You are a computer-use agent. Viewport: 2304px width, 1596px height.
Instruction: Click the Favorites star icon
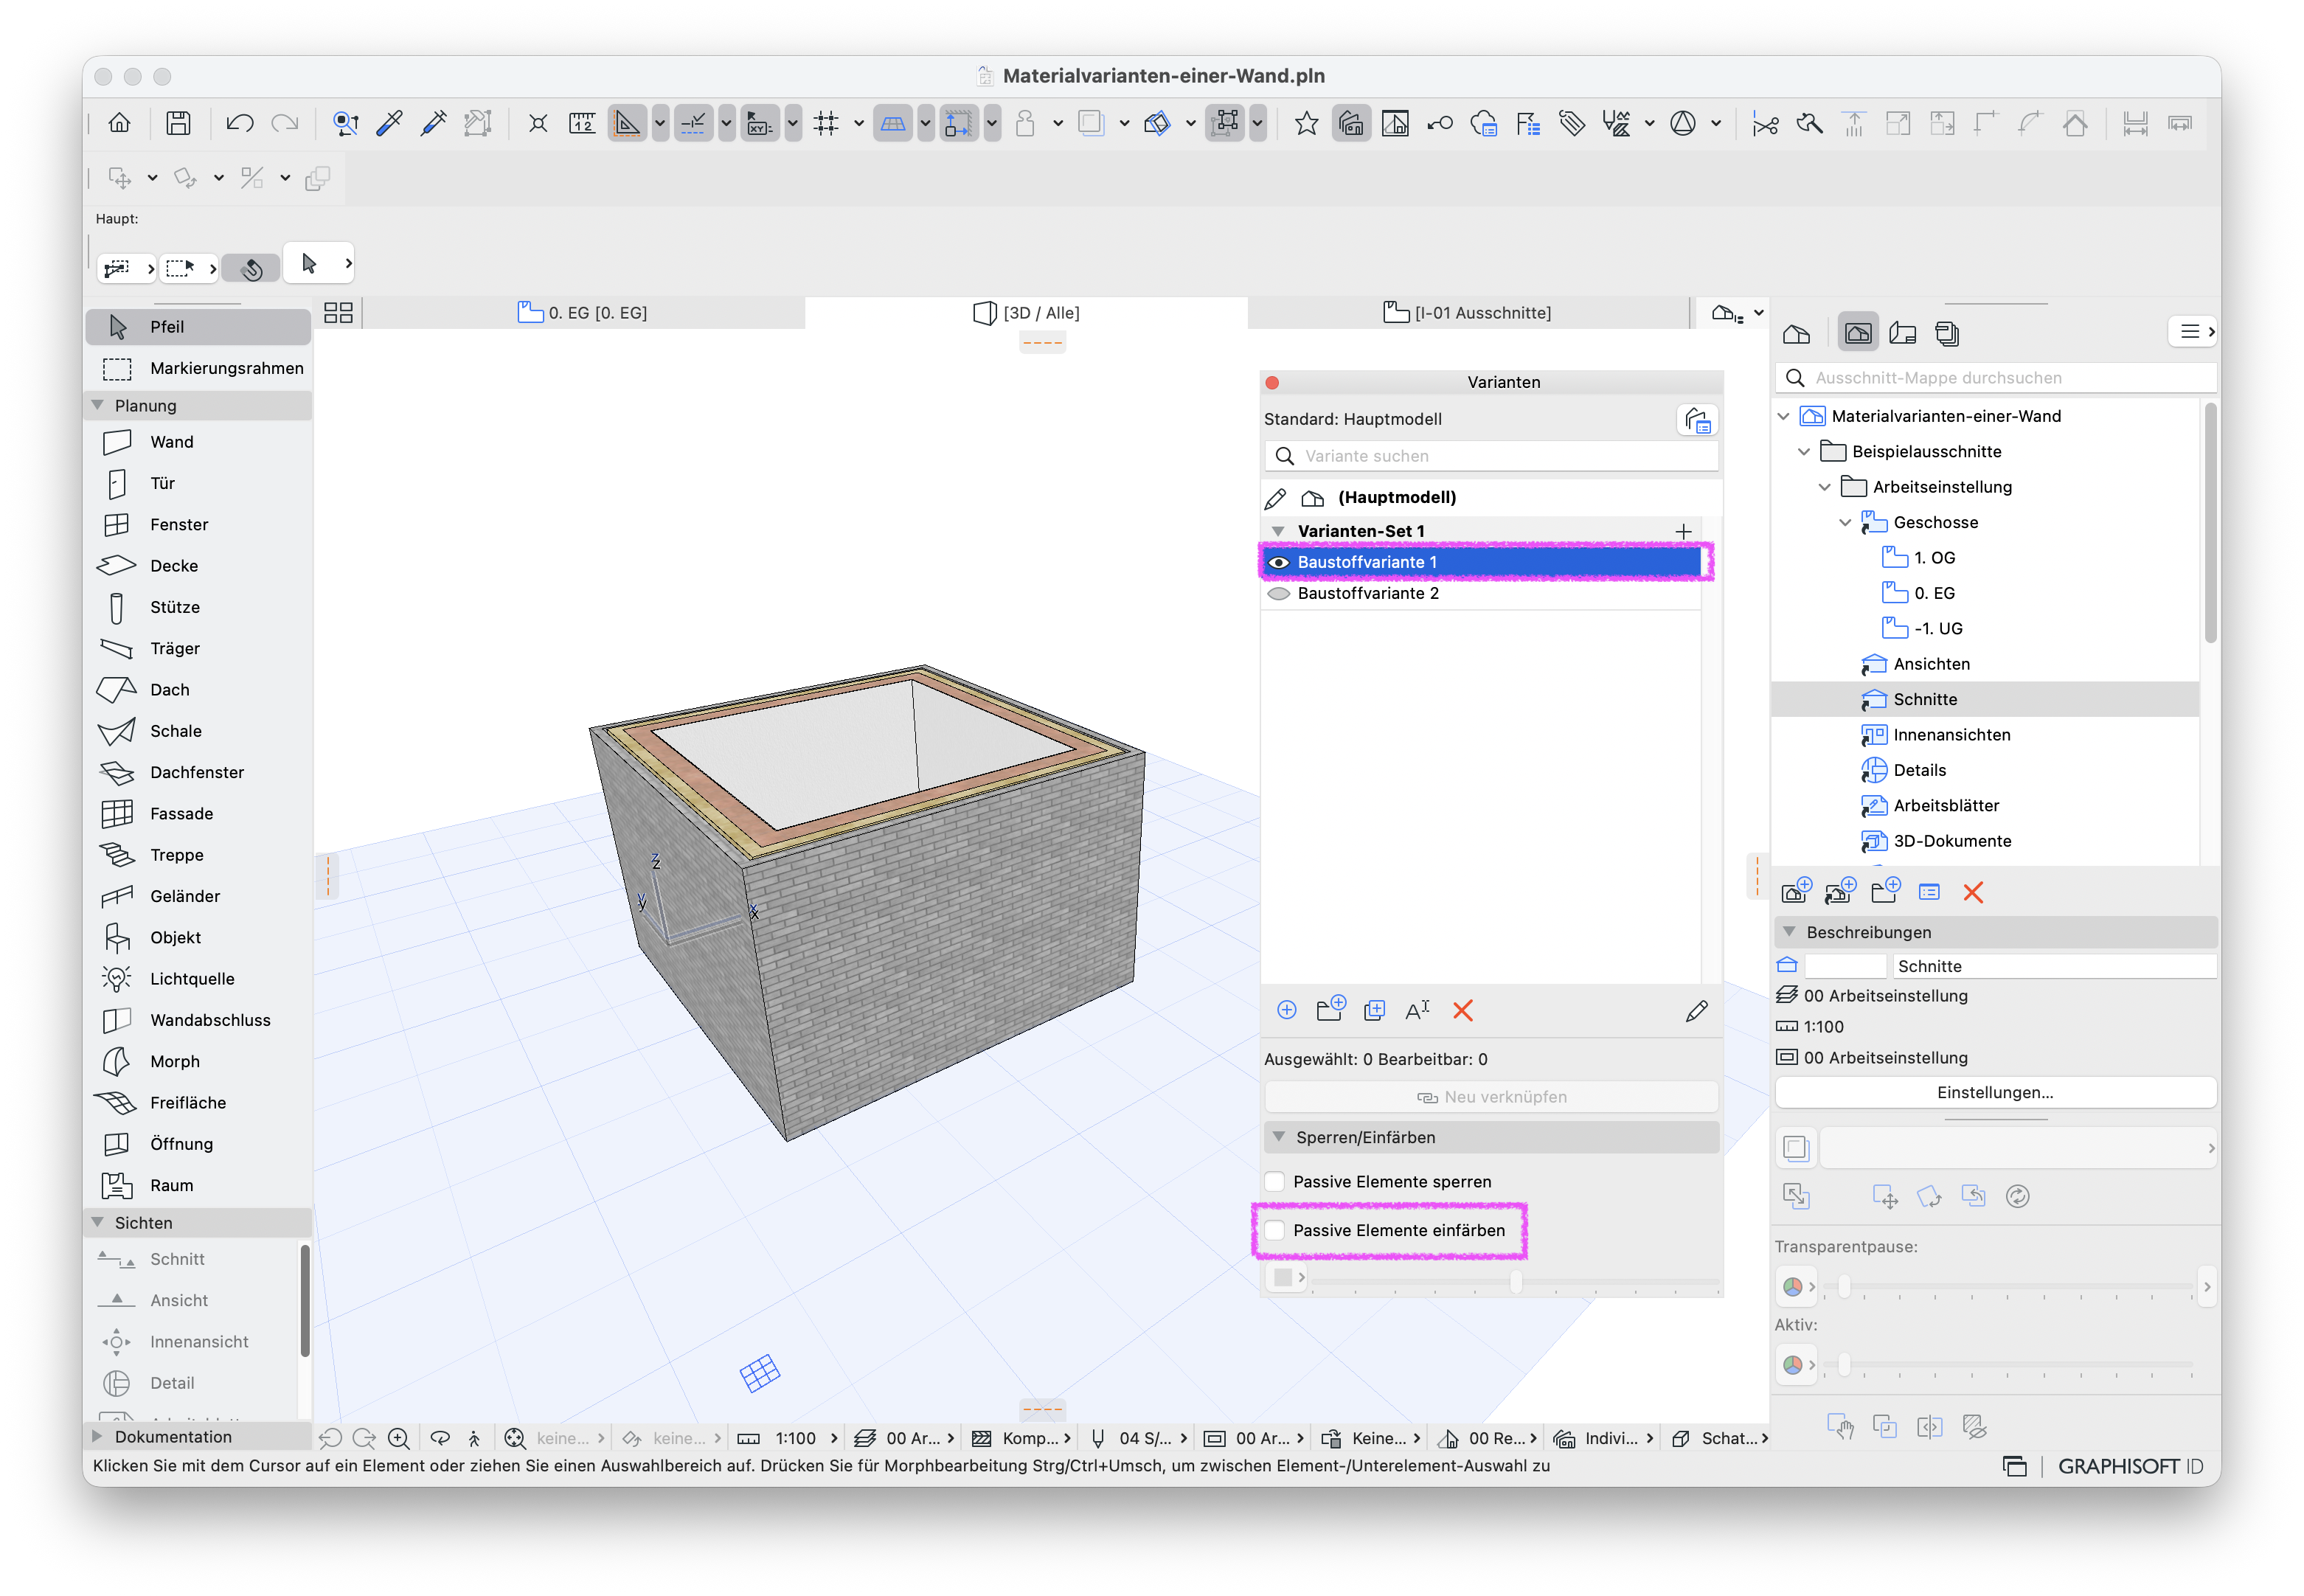pyautogui.click(x=1306, y=124)
